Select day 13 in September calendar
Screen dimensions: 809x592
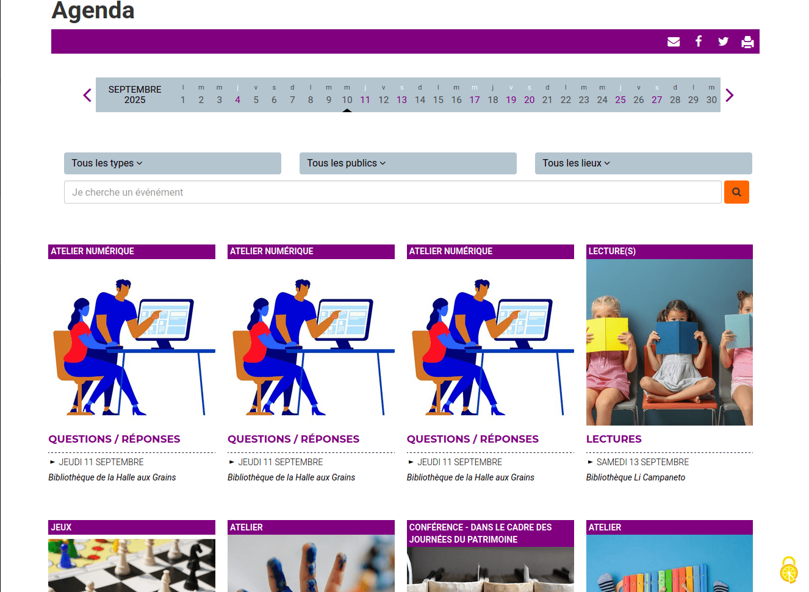[401, 100]
